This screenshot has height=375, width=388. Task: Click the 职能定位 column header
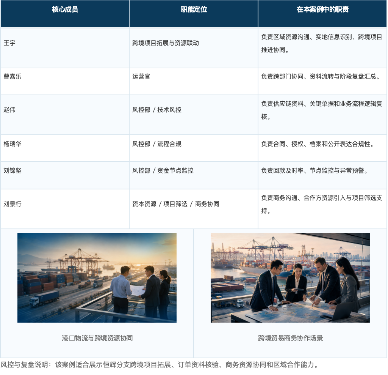(x=194, y=14)
